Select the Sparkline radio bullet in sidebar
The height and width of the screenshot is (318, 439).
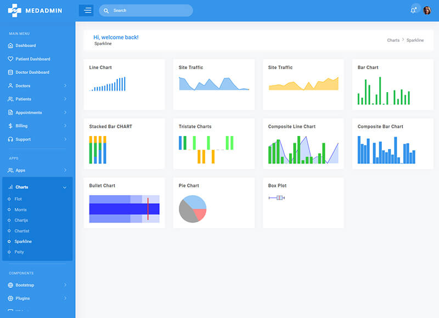pyautogui.click(x=9, y=241)
